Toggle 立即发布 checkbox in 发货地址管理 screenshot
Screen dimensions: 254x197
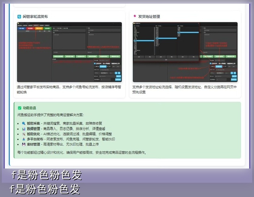(x=210, y=64)
